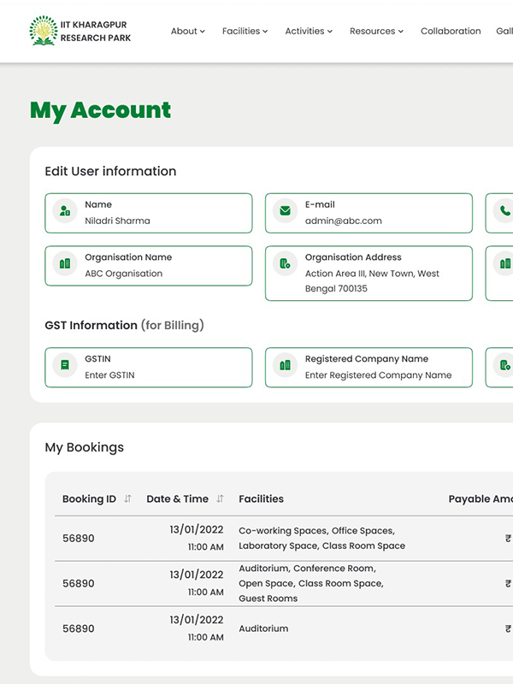This screenshot has height=684, width=513.
Task: Click the building icon beside Organisation Name
Action: tap(65, 263)
